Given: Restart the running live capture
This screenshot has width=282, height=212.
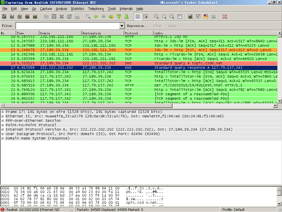Looking at the screenshot, I should (35, 17).
